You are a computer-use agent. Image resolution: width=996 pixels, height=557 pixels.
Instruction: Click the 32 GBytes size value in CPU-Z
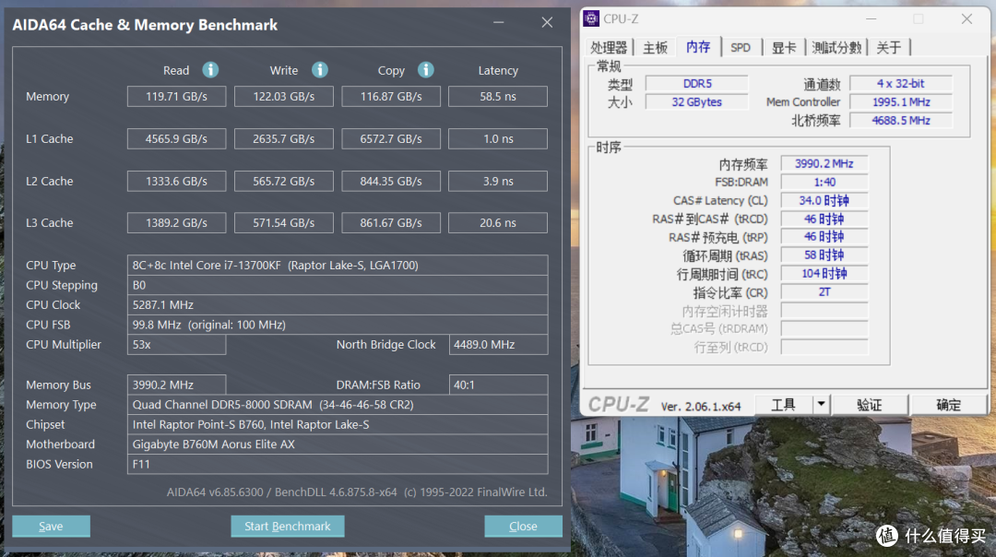[697, 102]
